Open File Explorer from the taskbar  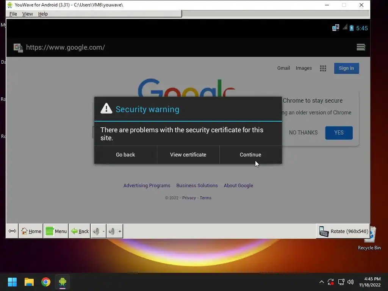click(x=29, y=282)
